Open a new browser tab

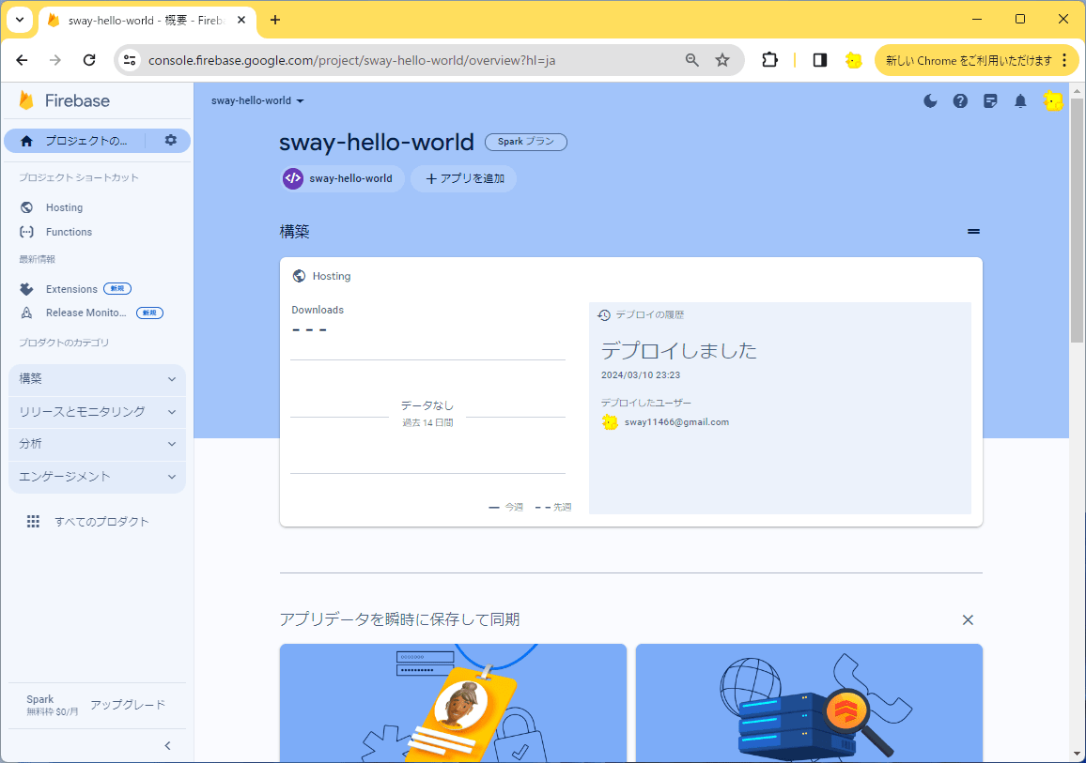pos(275,20)
